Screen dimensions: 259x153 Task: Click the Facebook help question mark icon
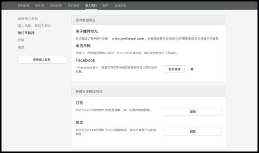coord(192,69)
